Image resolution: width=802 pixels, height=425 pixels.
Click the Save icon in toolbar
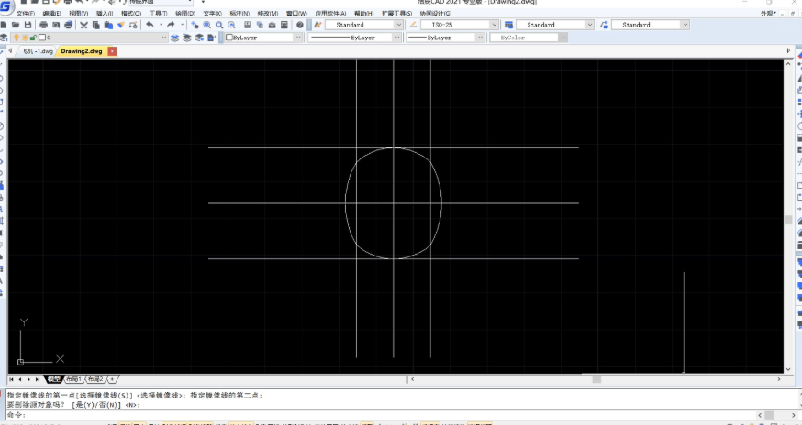pyautogui.click(x=30, y=25)
